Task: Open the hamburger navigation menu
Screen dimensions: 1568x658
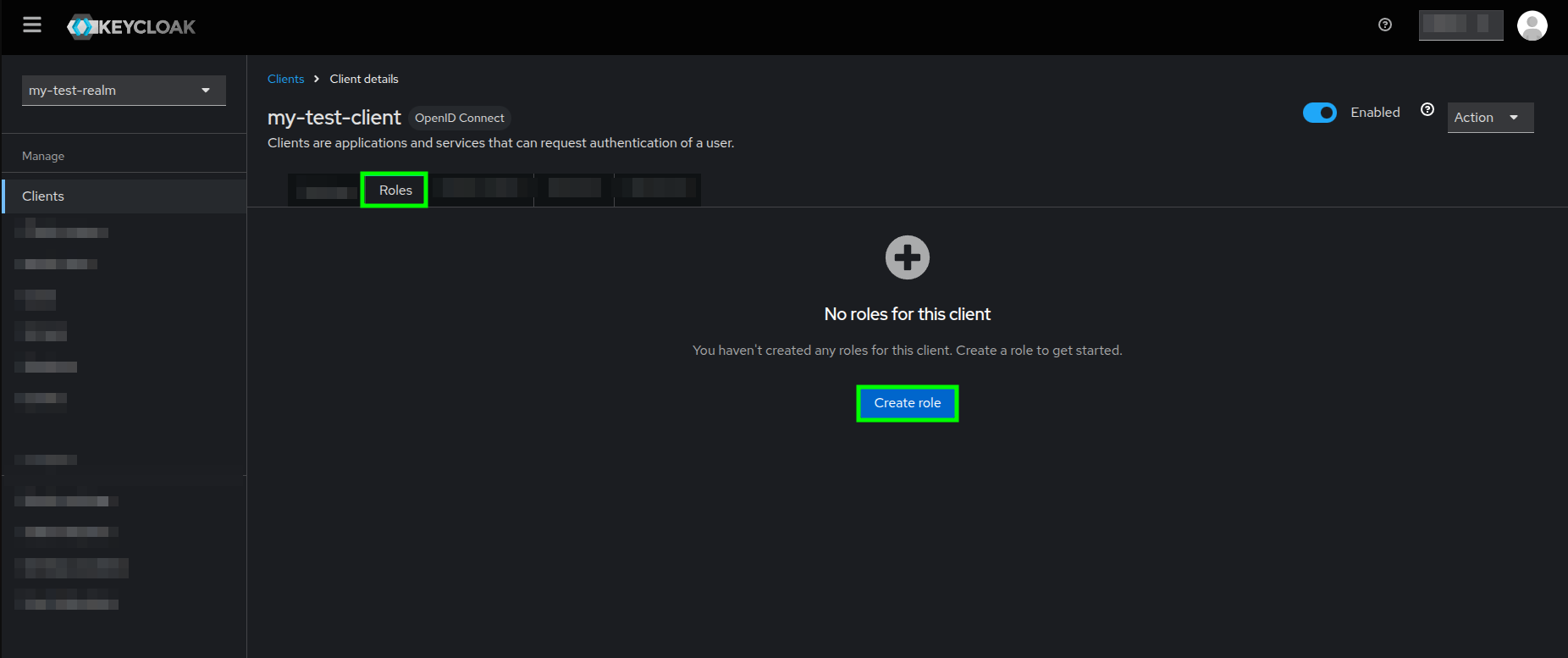Action: click(x=32, y=25)
